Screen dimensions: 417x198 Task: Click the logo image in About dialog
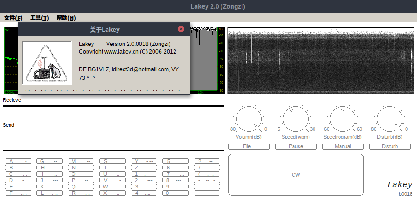click(x=47, y=63)
